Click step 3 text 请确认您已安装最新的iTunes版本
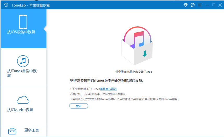Screen dimensions: 224x137 click(x=125, y=99)
